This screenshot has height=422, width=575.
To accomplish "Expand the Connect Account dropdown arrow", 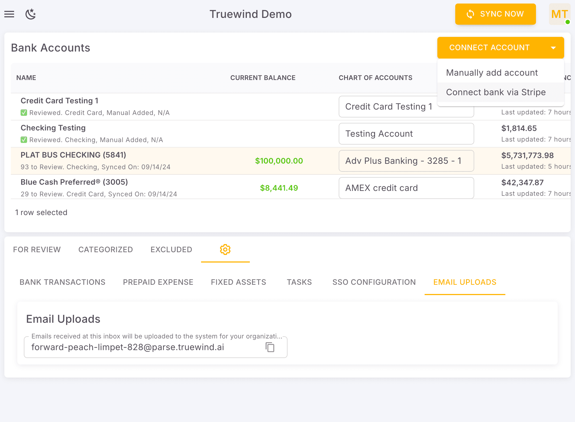I will [553, 47].
